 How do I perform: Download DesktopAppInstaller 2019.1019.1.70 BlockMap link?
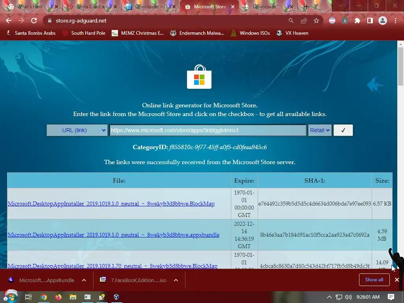click(112, 266)
